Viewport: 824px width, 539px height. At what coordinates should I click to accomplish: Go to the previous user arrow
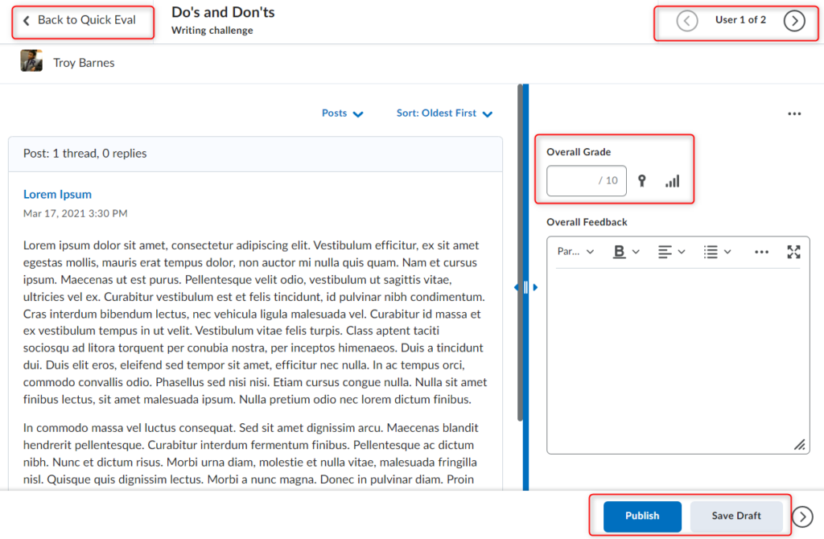686,20
